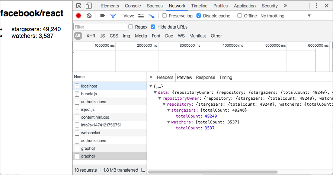Collapse the root JSON object
Screen dimensions: 333x175
(151, 86)
